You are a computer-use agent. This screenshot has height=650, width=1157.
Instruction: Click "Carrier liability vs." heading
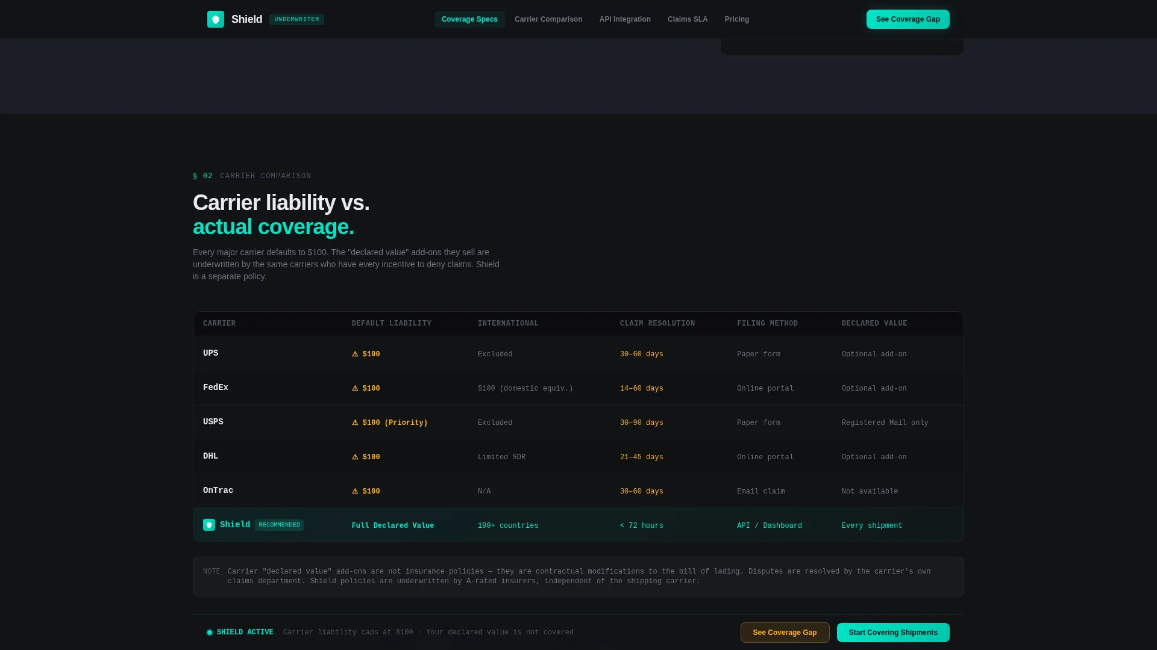[x=281, y=203]
